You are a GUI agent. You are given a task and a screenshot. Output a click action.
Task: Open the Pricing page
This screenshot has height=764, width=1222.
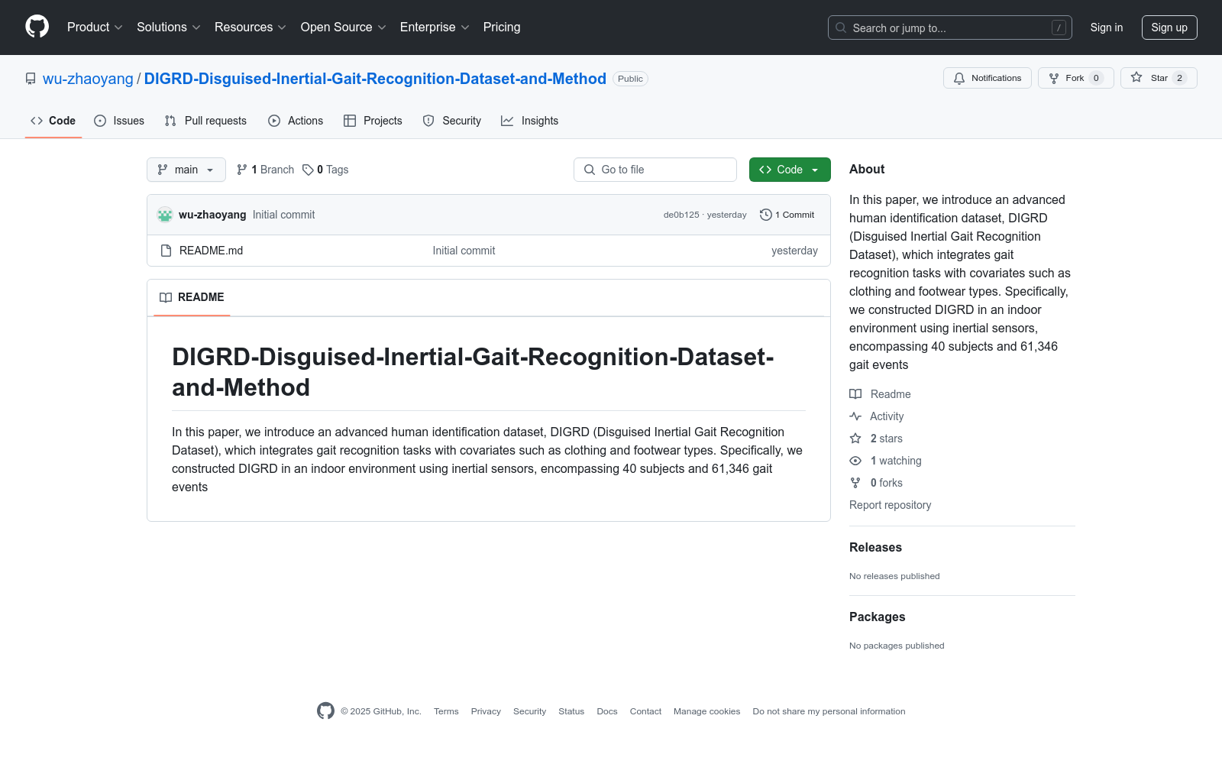click(x=502, y=28)
